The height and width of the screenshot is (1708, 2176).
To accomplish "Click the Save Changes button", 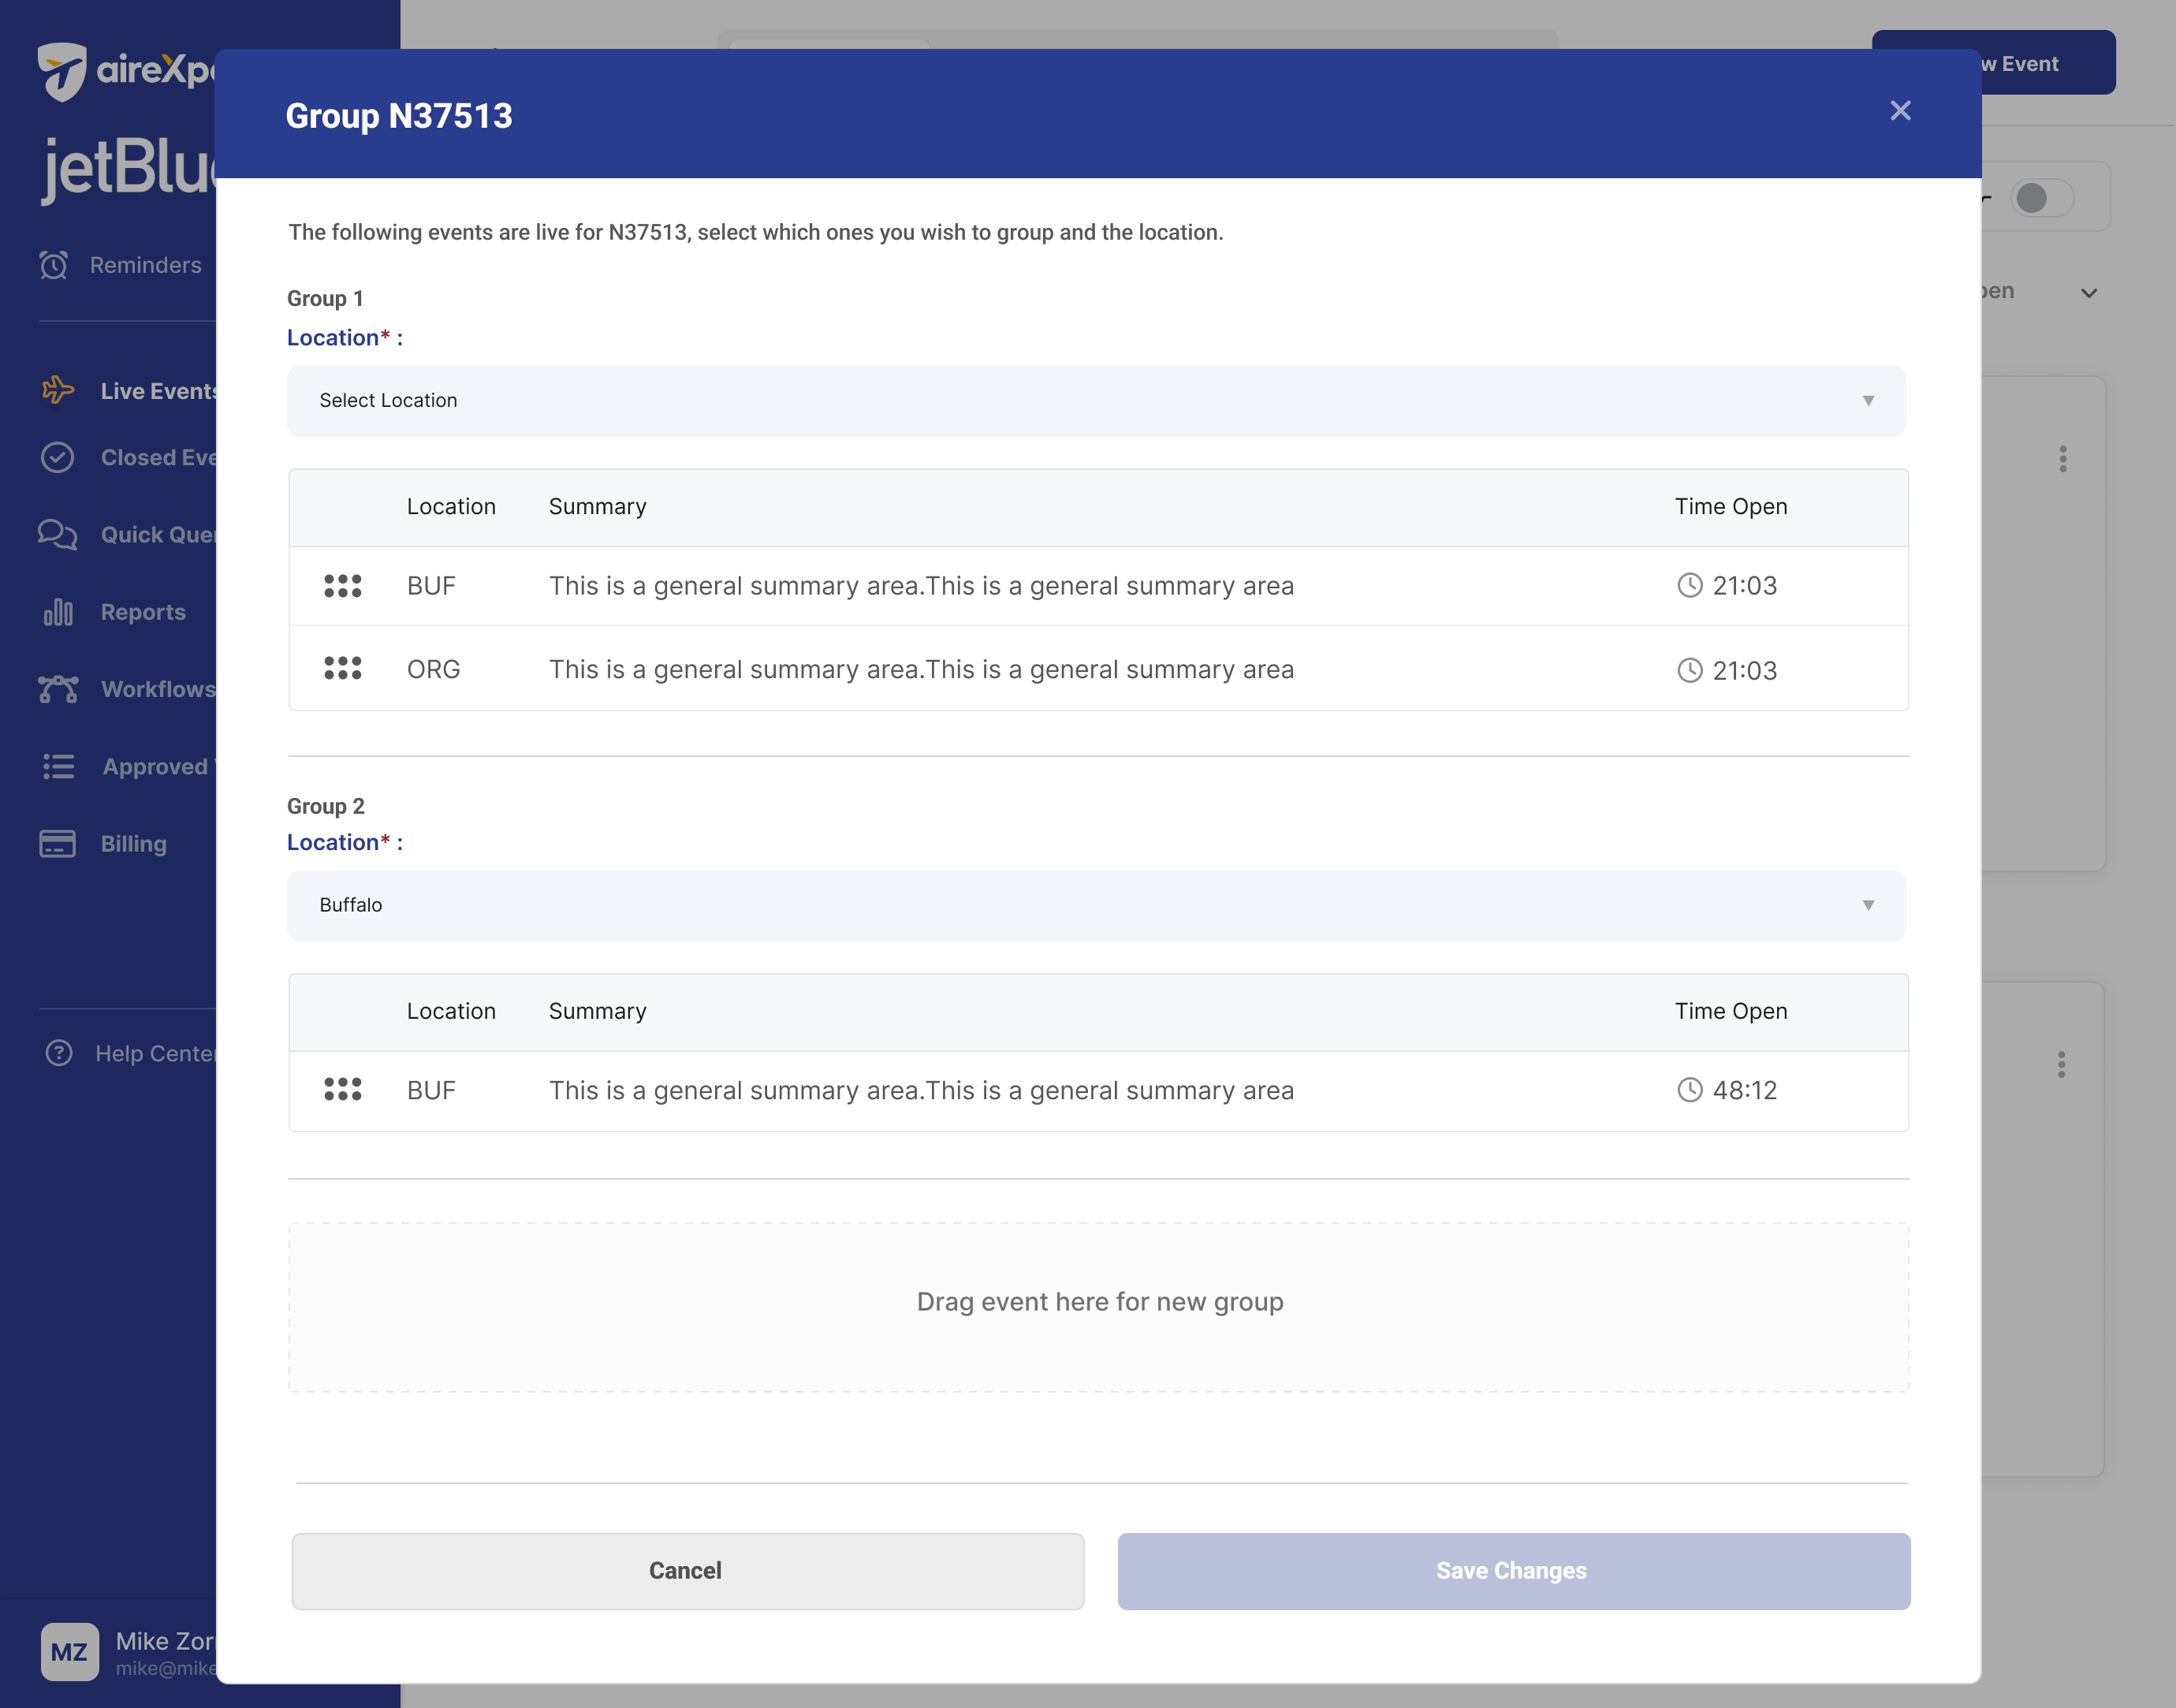I will tap(1513, 1571).
